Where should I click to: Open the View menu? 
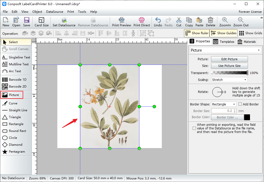point(25,12)
